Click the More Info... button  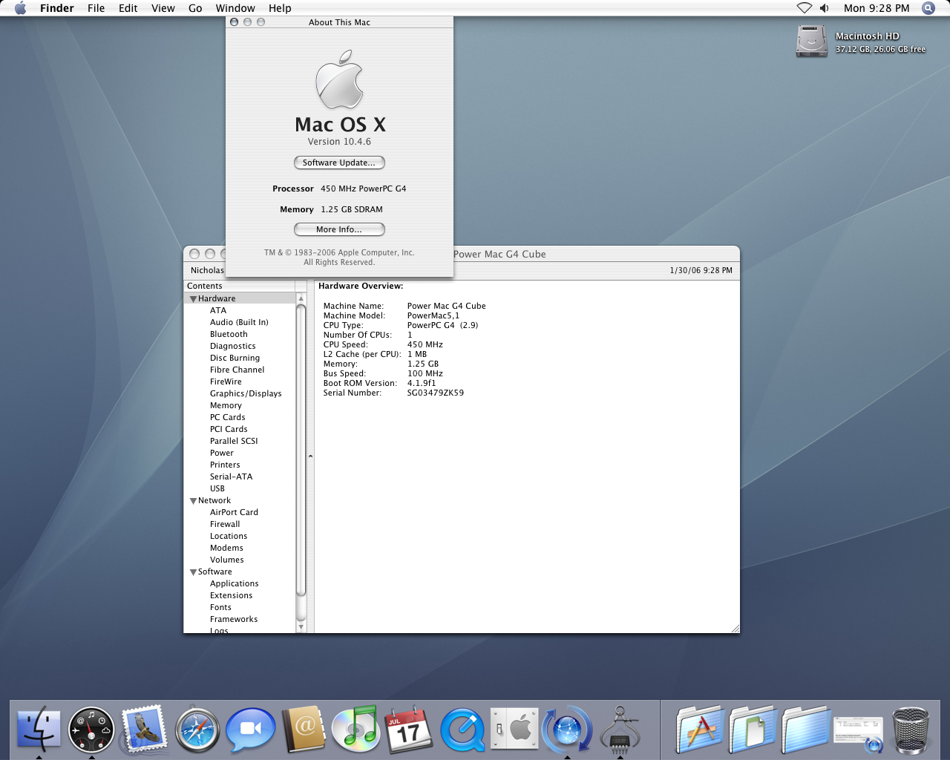(x=339, y=229)
